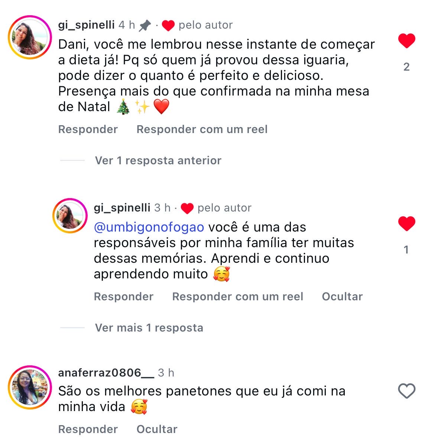Screen dimensions: 438x446
Task: Unlike gi_spinelli's pinned comment
Action: [x=406, y=41]
